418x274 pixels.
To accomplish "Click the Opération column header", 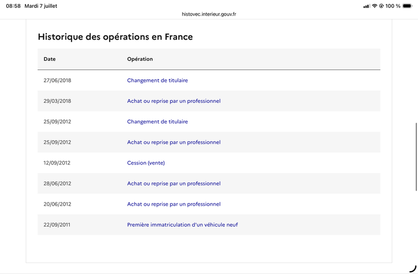I will (x=140, y=59).
